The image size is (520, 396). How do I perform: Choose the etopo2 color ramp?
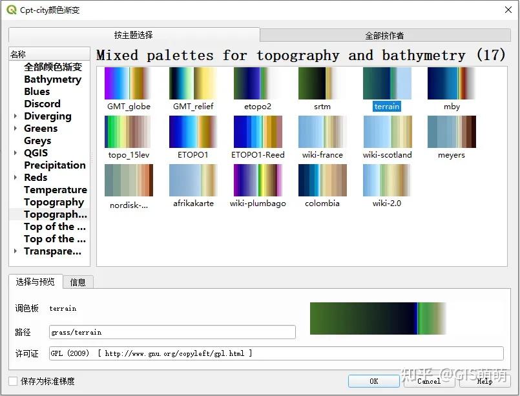257,83
